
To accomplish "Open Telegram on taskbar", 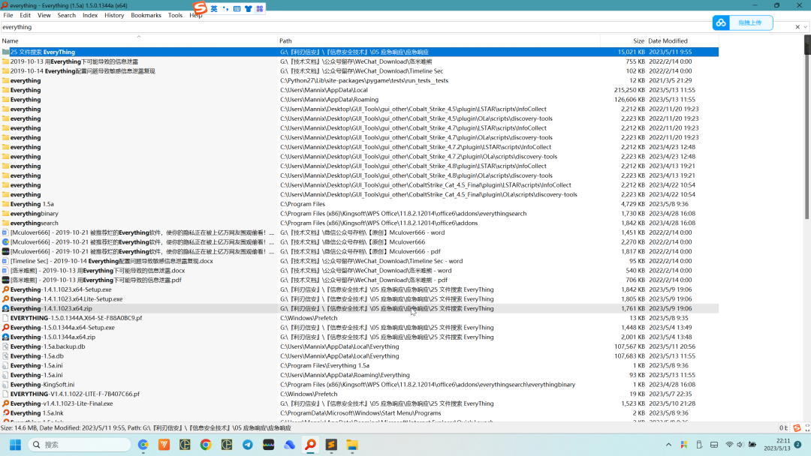I will (x=248, y=445).
